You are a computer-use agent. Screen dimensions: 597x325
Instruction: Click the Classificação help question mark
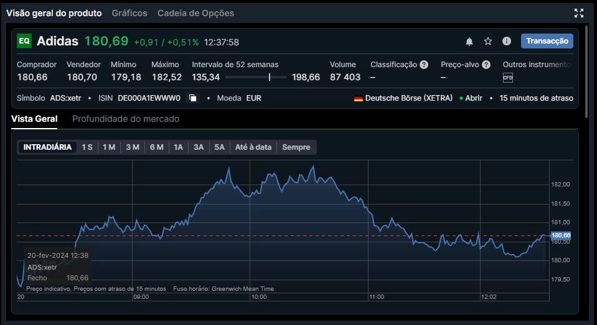click(424, 65)
